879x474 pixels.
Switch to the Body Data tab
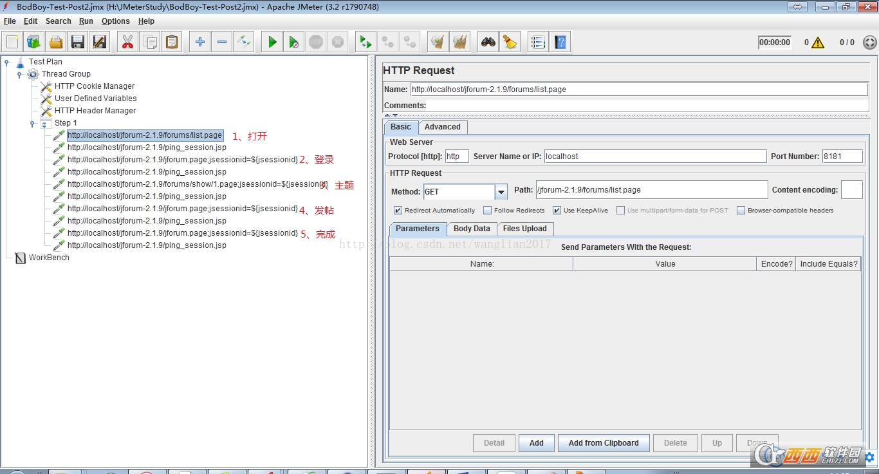(472, 229)
